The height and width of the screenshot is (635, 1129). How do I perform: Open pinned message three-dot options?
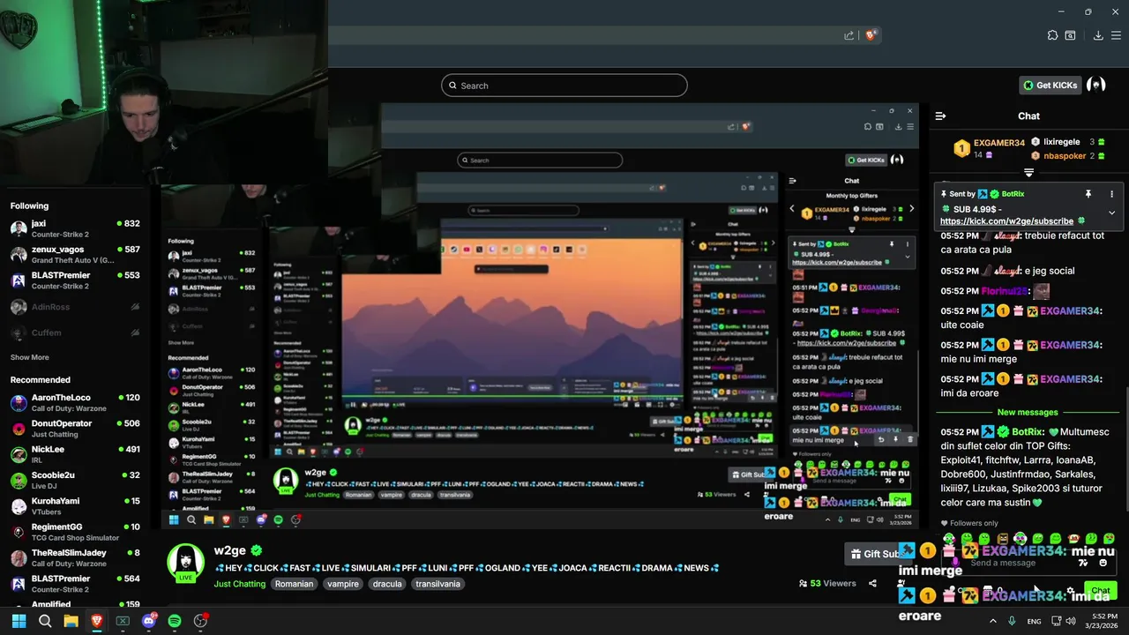(x=1111, y=194)
